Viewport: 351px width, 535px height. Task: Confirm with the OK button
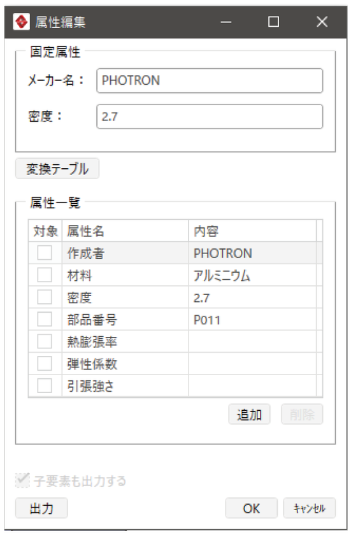pyautogui.click(x=252, y=508)
